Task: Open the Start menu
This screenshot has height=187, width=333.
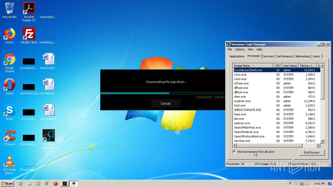Action: [7, 184]
